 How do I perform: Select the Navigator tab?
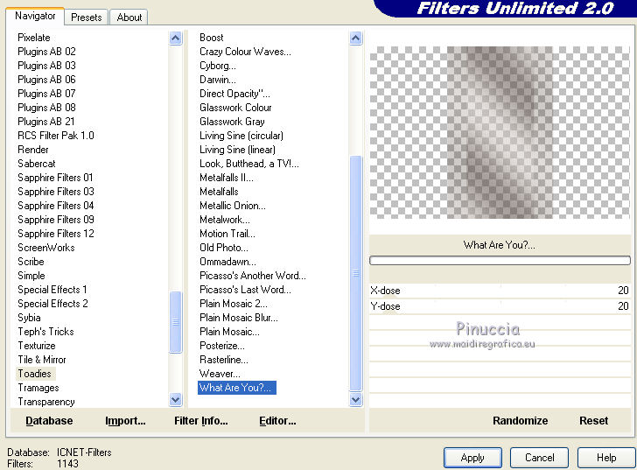click(x=35, y=16)
